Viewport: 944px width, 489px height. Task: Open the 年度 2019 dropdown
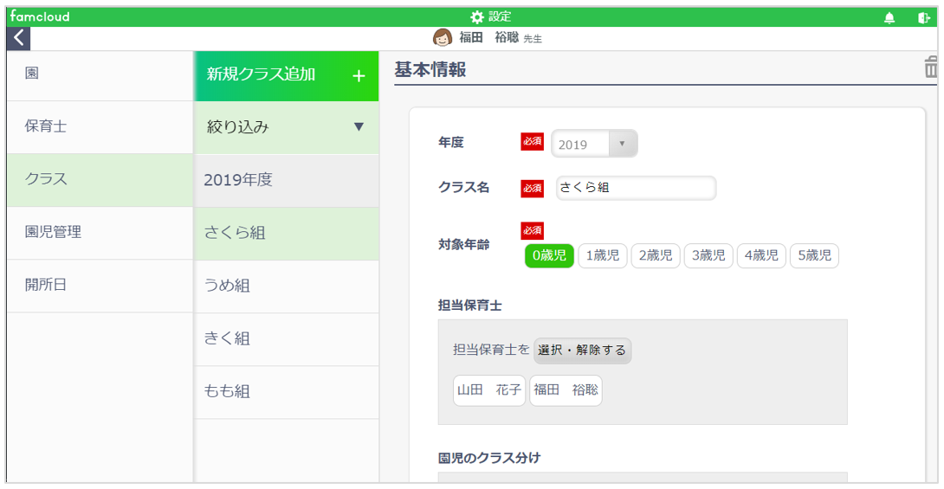click(594, 145)
